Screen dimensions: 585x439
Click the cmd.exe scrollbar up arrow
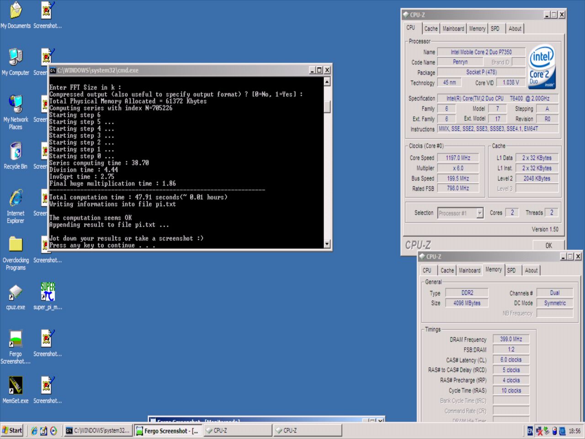tap(327, 81)
